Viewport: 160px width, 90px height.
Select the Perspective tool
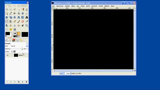point(19,17)
